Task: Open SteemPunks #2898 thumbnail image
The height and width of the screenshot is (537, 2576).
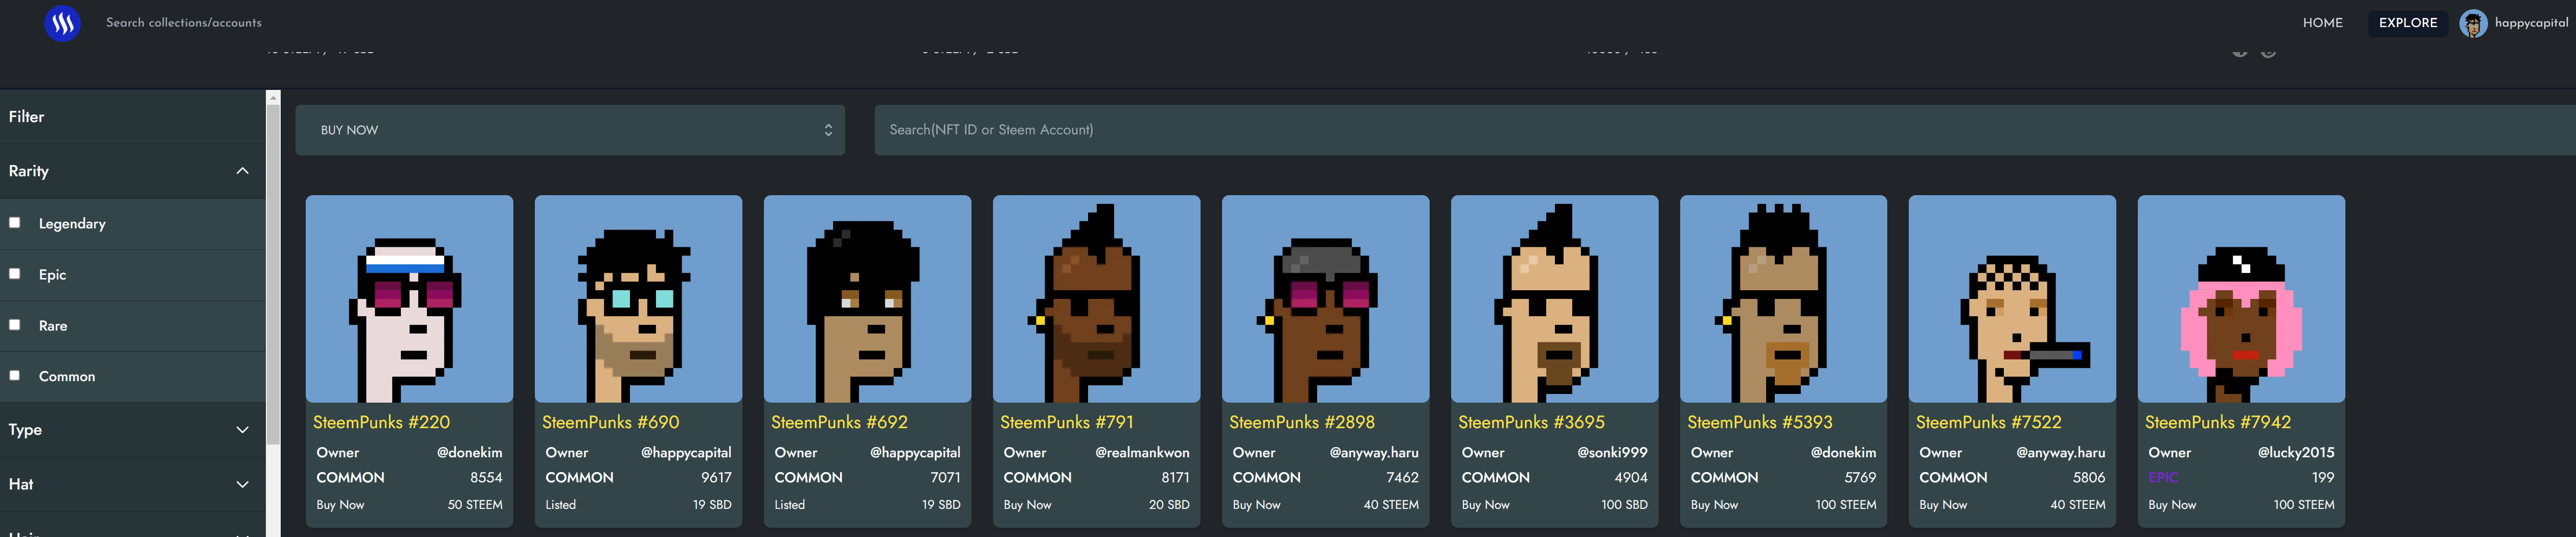Action: tap(1325, 299)
